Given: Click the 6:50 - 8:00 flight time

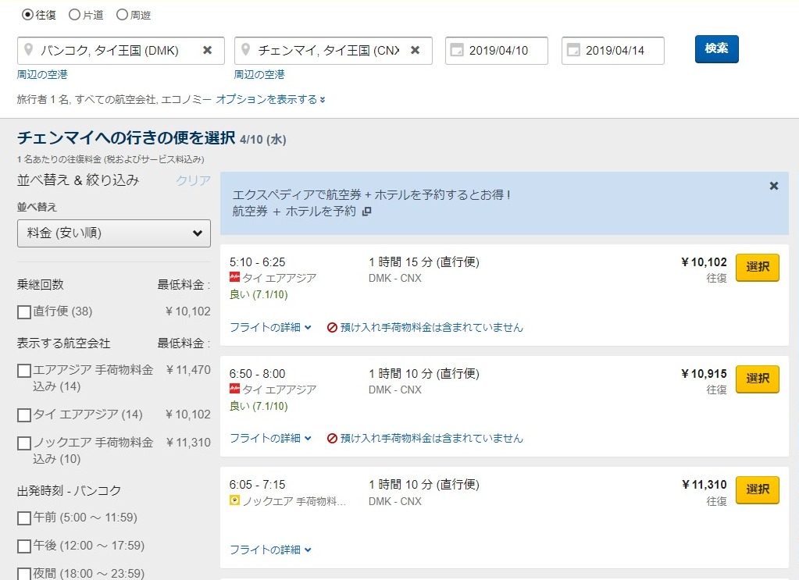Looking at the screenshot, I should [x=257, y=374].
